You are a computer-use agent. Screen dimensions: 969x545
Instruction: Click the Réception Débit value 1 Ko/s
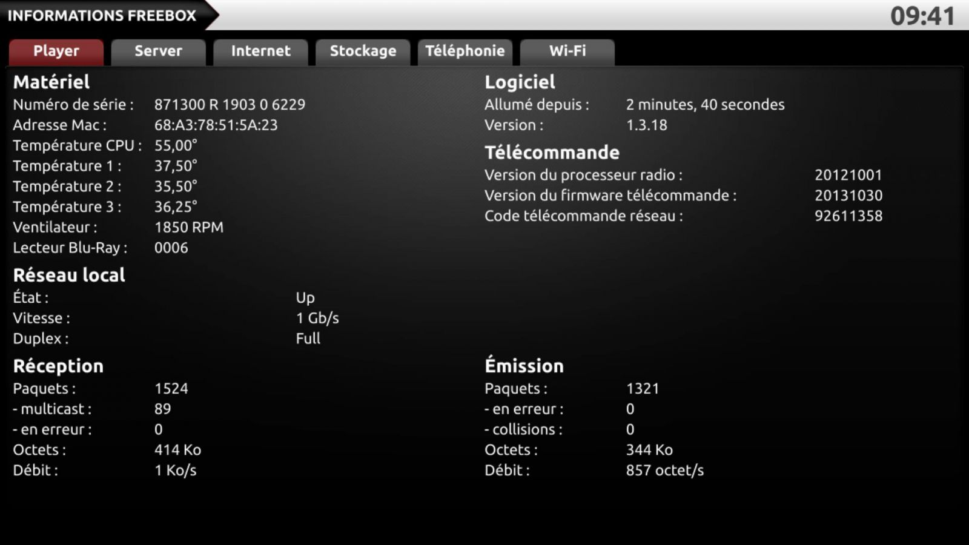[x=176, y=471]
